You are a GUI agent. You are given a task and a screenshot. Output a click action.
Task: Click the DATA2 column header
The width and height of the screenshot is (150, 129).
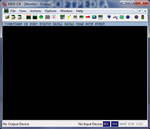[69, 24]
